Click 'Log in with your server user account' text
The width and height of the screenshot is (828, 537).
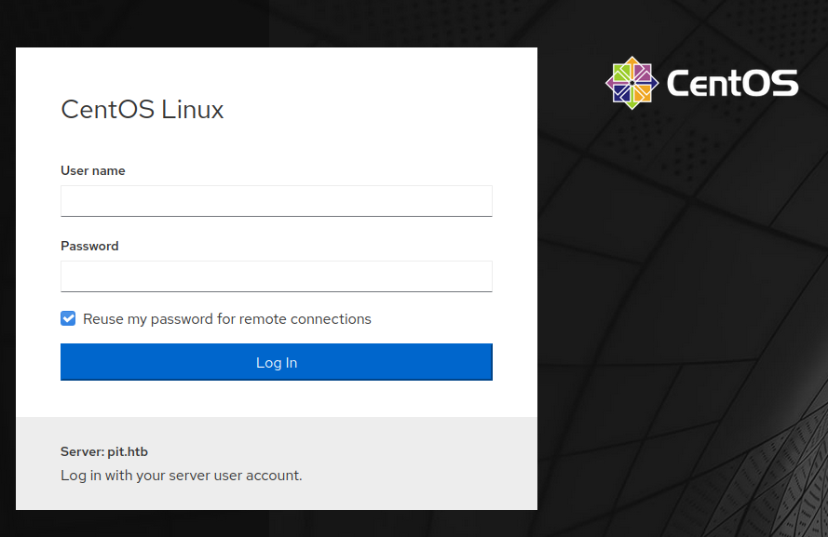181,476
